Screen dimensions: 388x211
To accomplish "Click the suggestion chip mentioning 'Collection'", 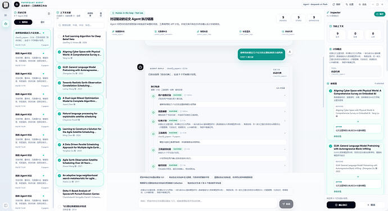I will point(161,183).
